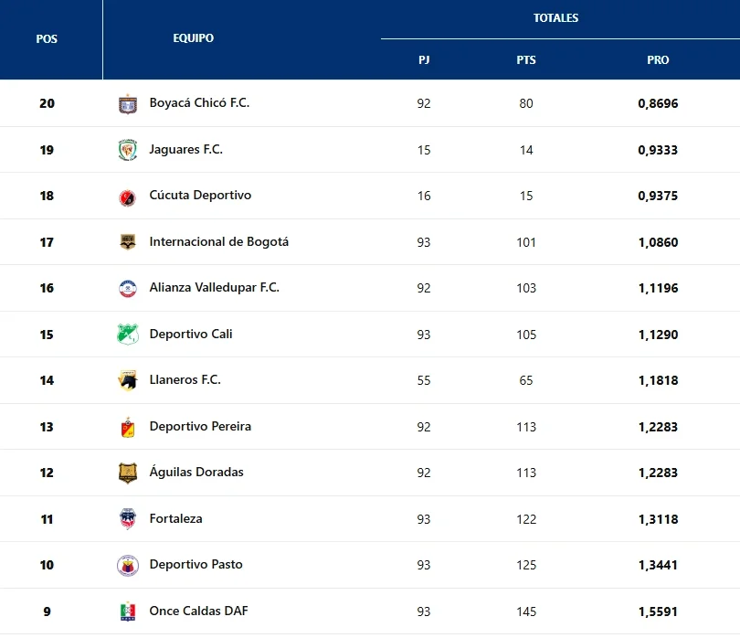Open the Deportivo Pasto team name link
Image resolution: width=740 pixels, height=638 pixels.
(196, 564)
